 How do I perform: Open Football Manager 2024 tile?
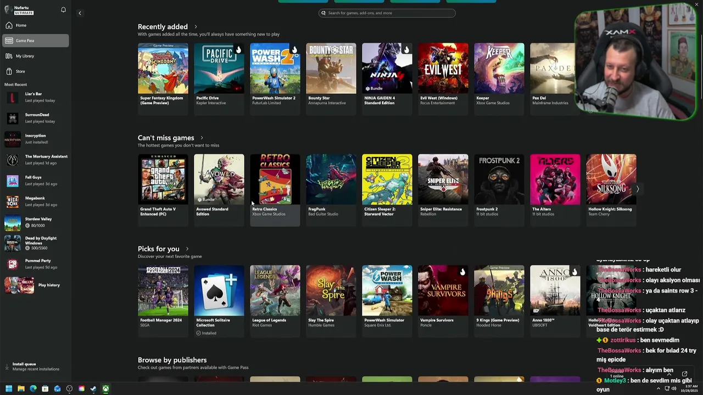163,301
